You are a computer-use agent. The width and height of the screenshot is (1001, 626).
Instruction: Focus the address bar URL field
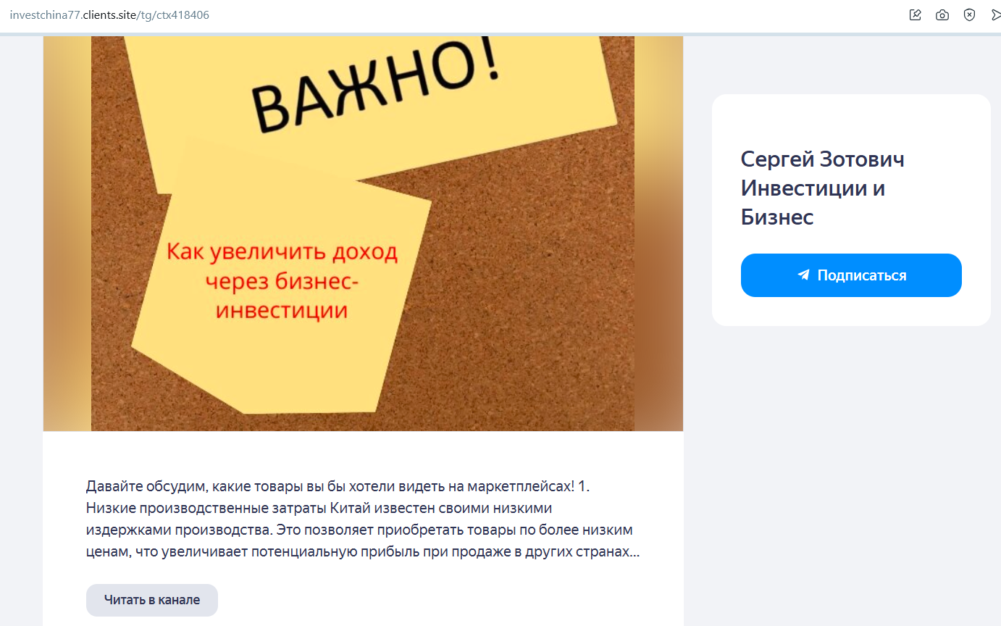tap(449, 14)
